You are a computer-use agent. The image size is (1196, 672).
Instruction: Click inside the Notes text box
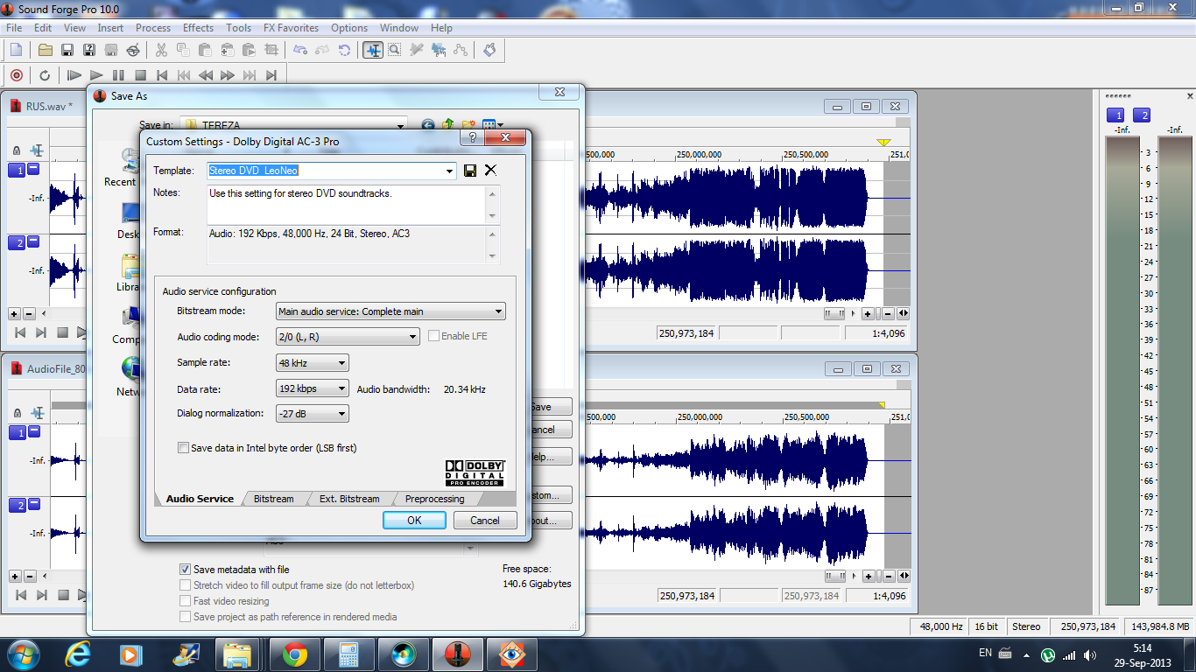coord(346,205)
